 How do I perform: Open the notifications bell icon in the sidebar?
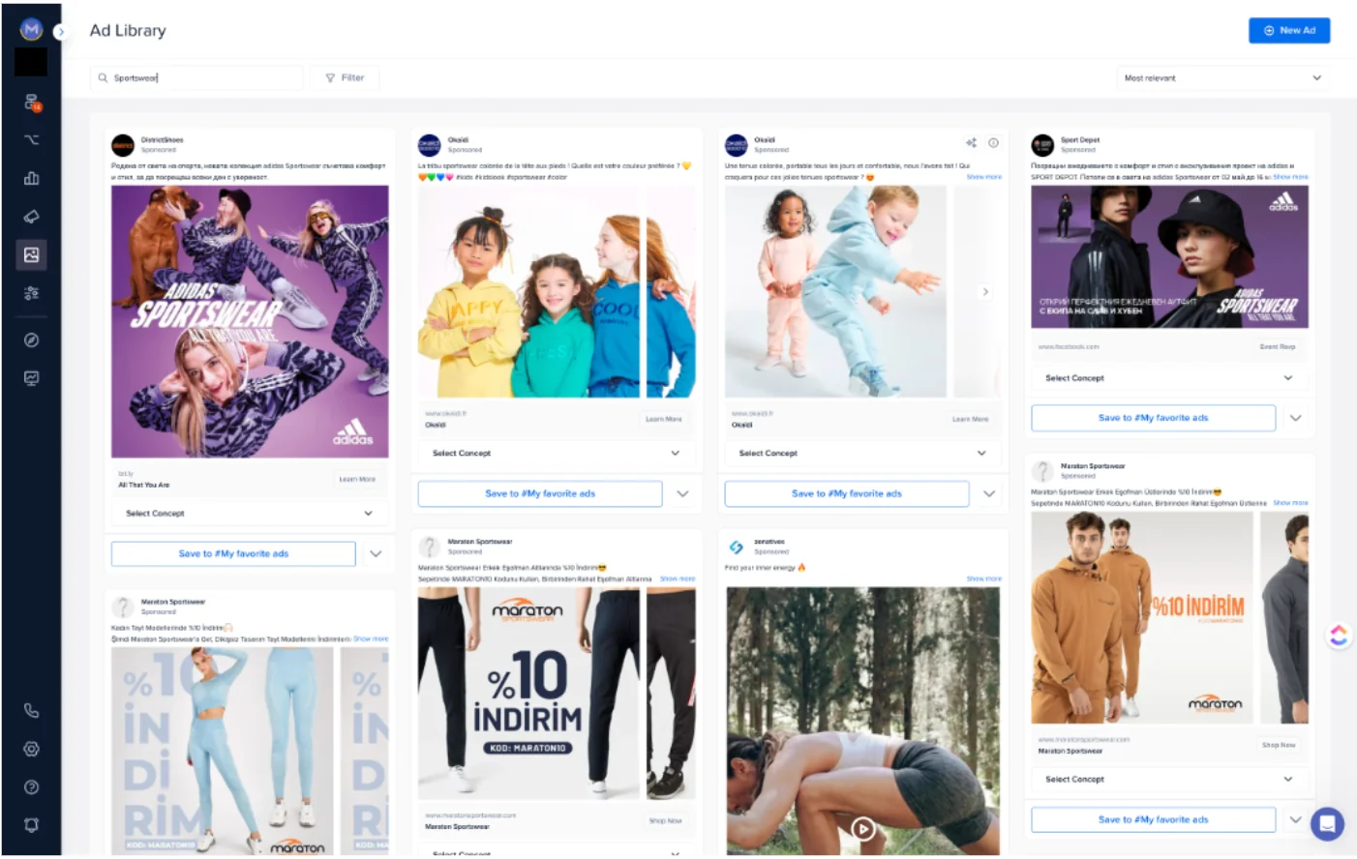(31, 825)
